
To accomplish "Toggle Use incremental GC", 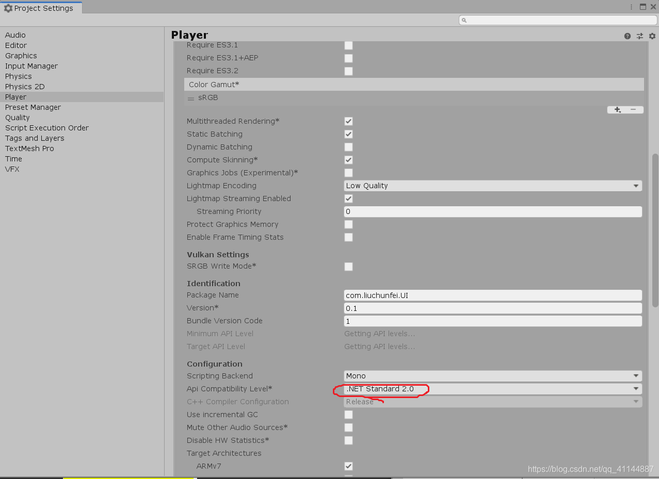I will pos(348,415).
